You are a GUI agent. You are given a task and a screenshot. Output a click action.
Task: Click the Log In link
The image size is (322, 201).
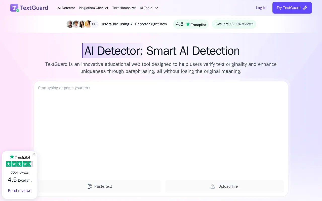pyautogui.click(x=261, y=8)
